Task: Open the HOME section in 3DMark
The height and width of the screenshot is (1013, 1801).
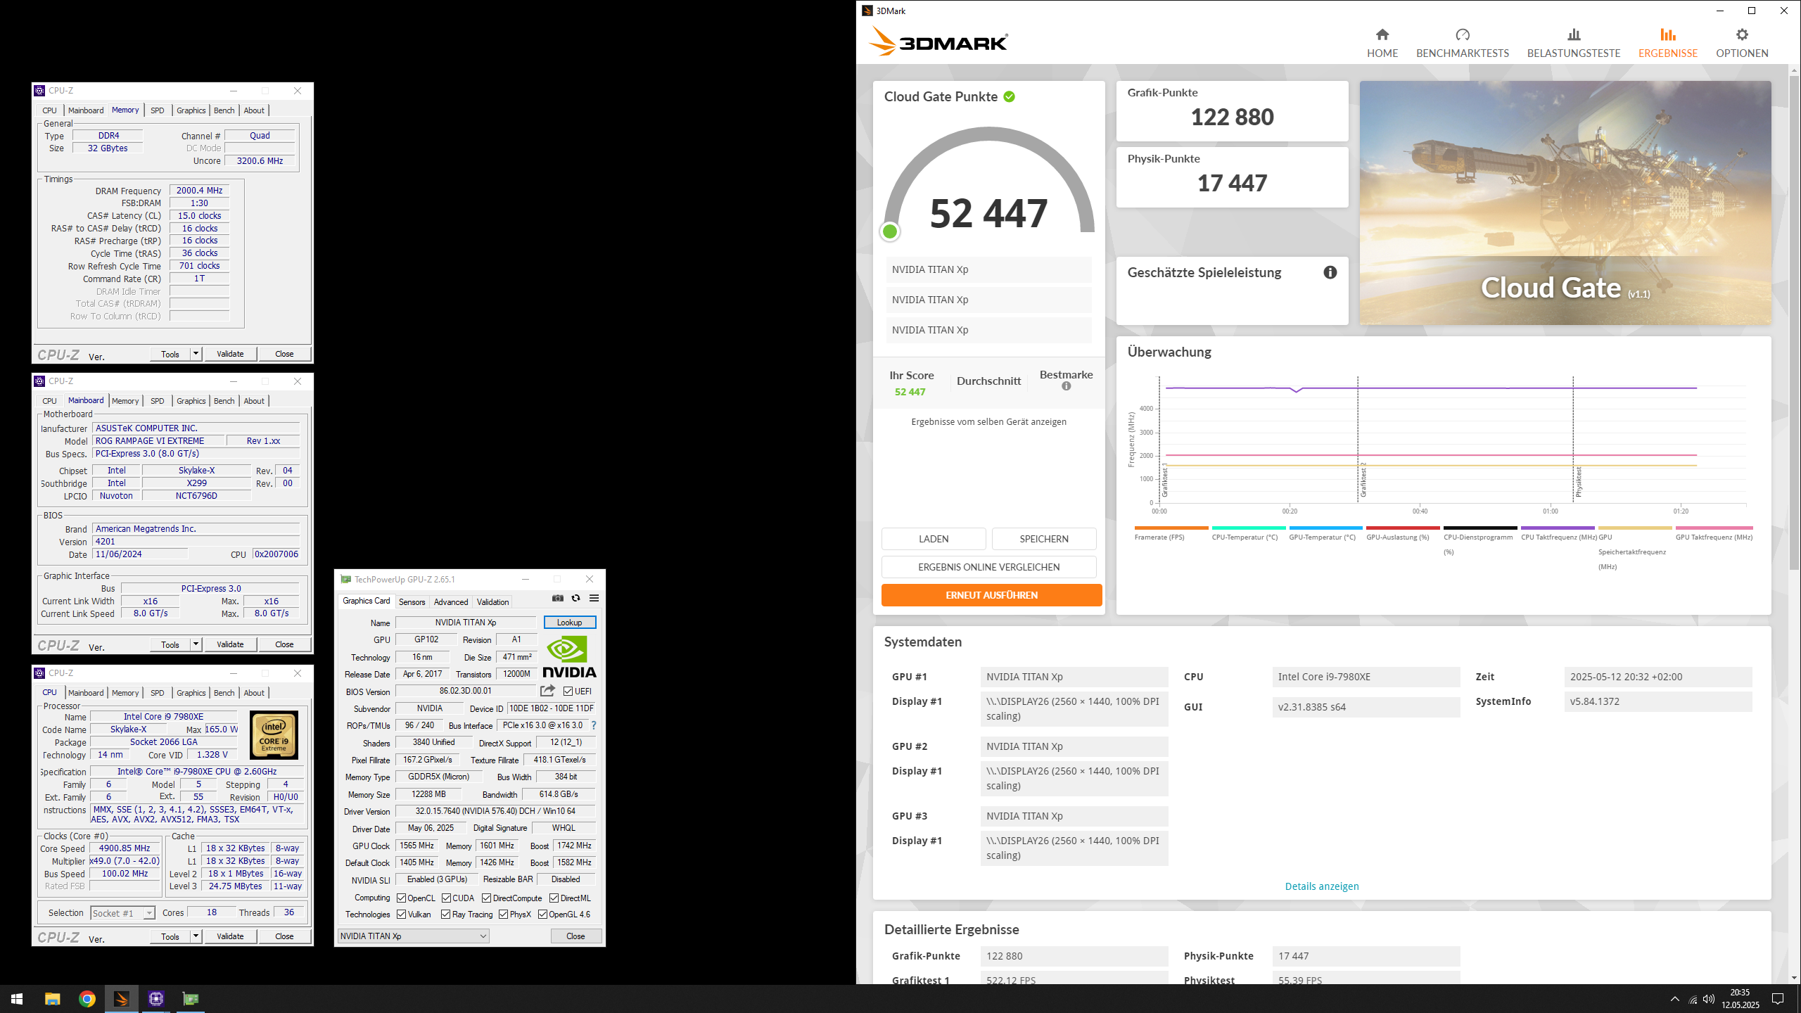Action: 1382,43
